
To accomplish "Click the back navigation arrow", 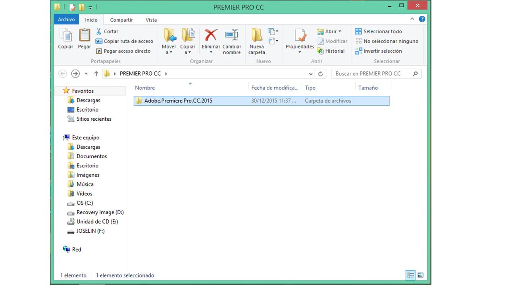I will tap(63, 74).
